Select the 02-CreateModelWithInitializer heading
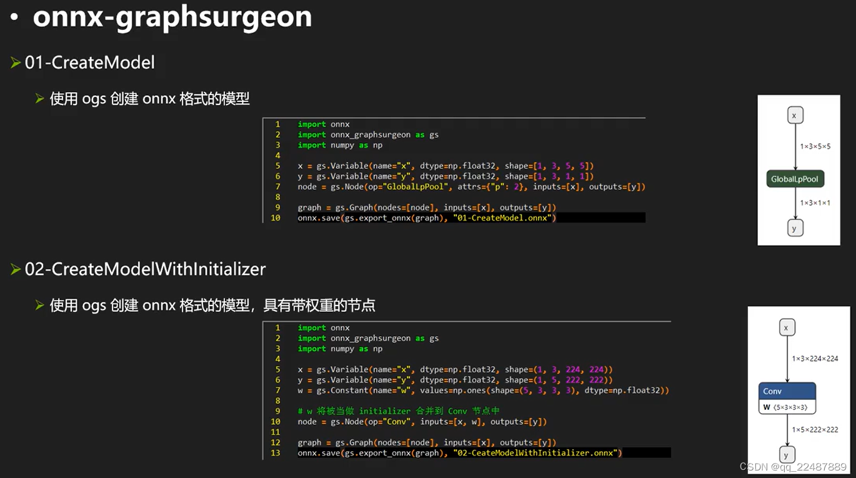856x478 pixels. 146,269
